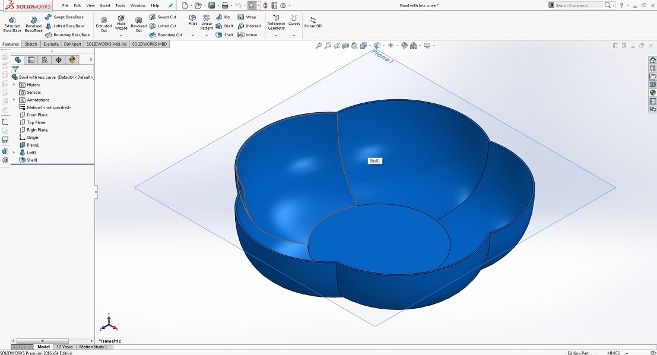Open Appearances task pane icon
Viewport: 657px width, 355px height.
(652, 93)
